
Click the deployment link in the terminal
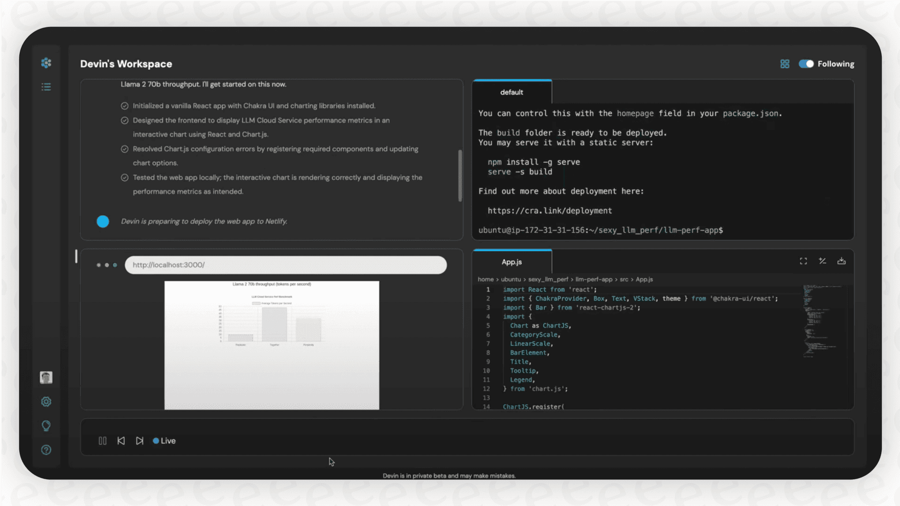point(549,210)
